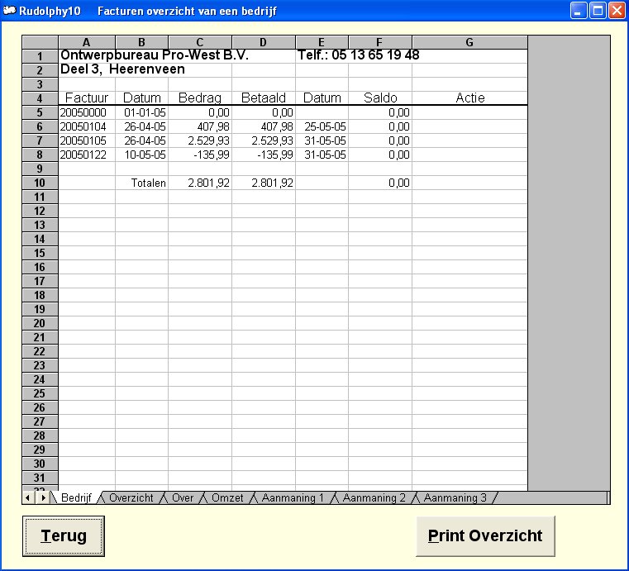Select the select-all corner of the grid
629x571 pixels.
pyautogui.click(x=40, y=42)
